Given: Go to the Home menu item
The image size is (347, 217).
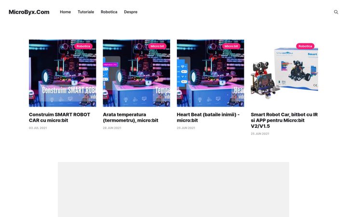Looking at the screenshot, I should (x=65, y=12).
